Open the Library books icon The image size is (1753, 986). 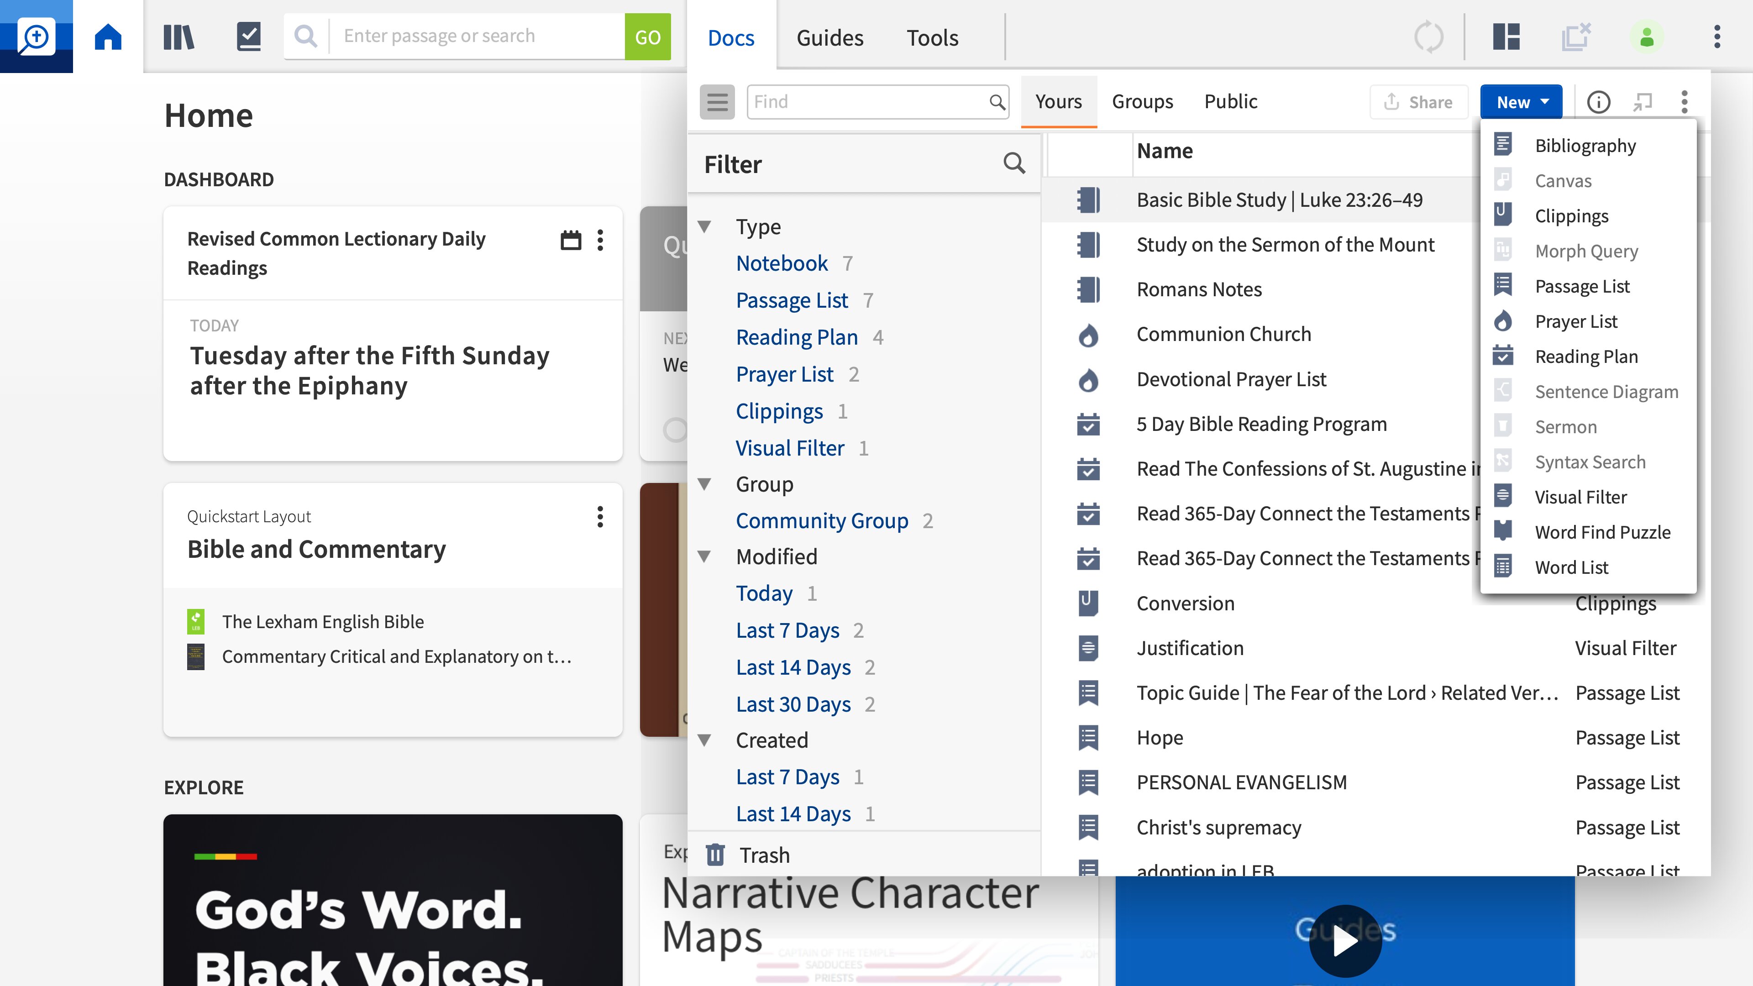coord(178,37)
